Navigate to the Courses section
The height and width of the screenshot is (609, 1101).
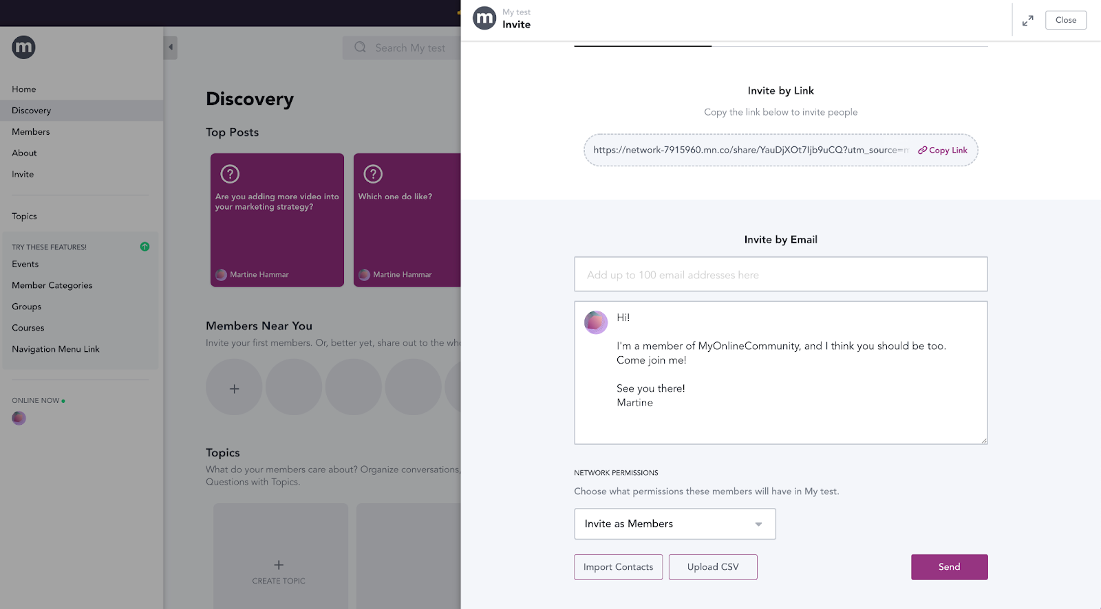click(28, 327)
